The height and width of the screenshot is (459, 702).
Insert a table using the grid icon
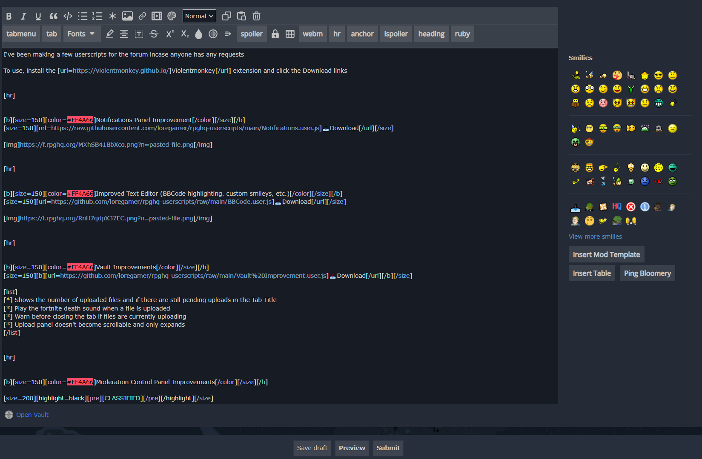coord(290,34)
